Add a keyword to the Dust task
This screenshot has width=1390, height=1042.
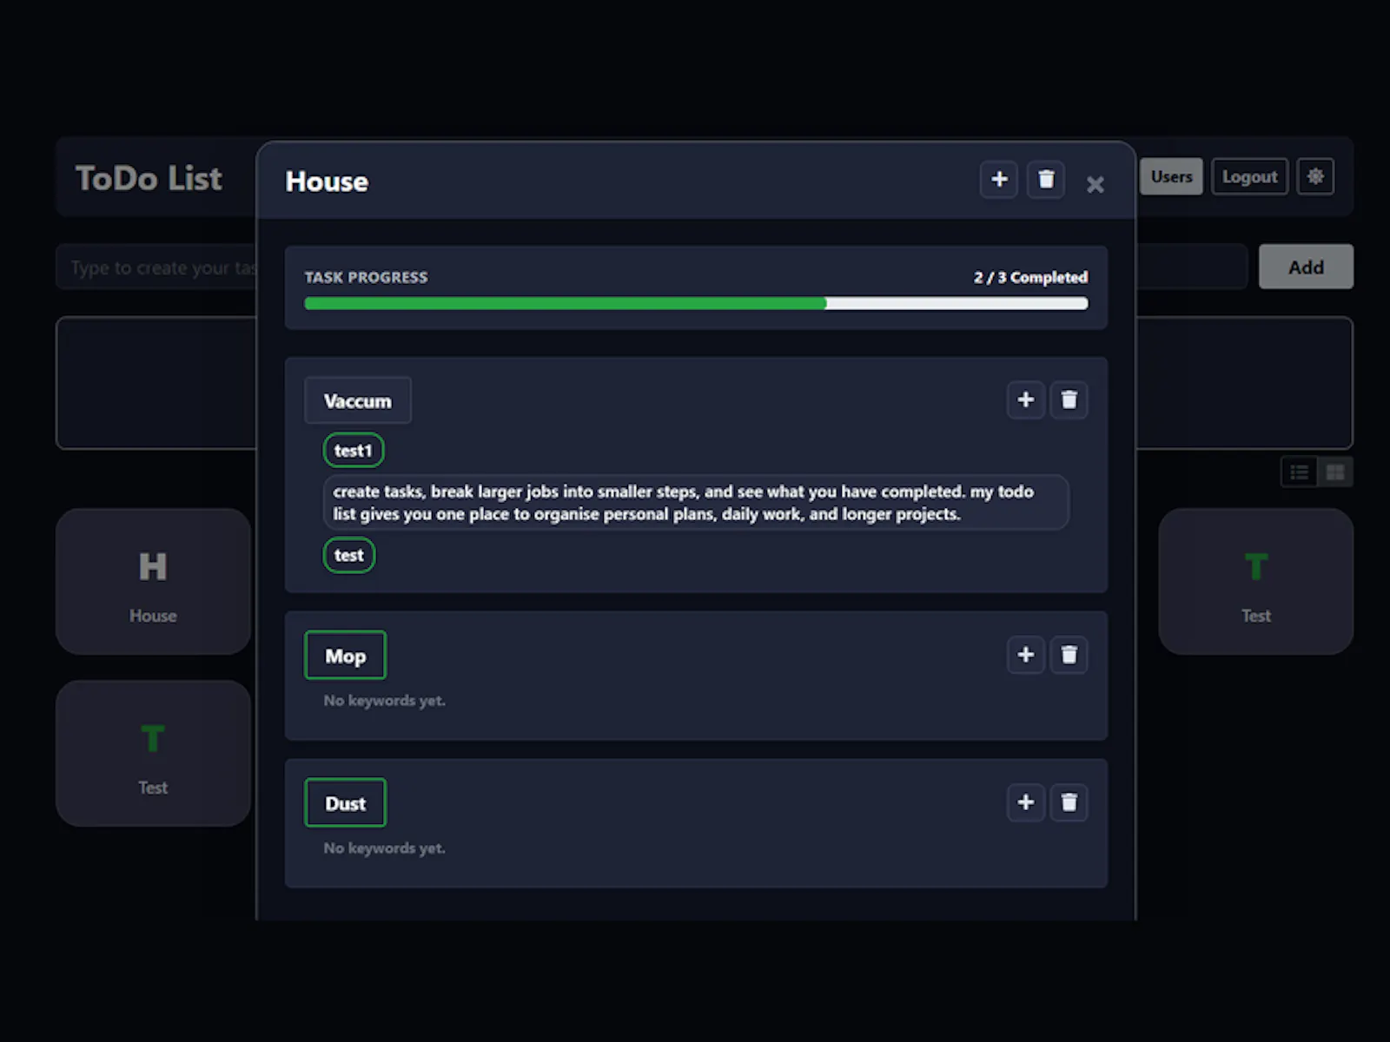click(x=1026, y=802)
